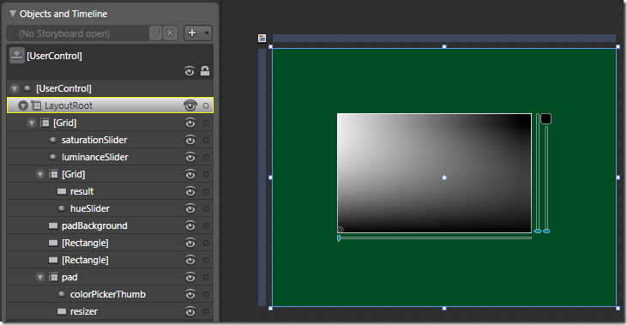Lock the pad element using its lock dot
Screen dimensions: 627x325
pyautogui.click(x=206, y=277)
